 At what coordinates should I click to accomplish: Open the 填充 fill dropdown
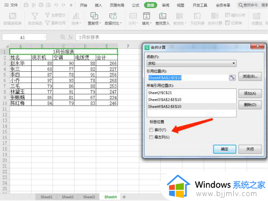[x=146, y=19]
